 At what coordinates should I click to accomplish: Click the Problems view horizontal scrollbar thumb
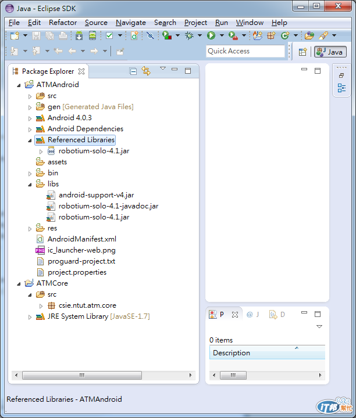pos(233,375)
